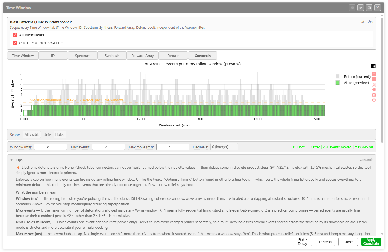Viewport: 388px width, 252px height.
Task: Toggle After (preview) green legend swatch
Action: tap(337, 83)
